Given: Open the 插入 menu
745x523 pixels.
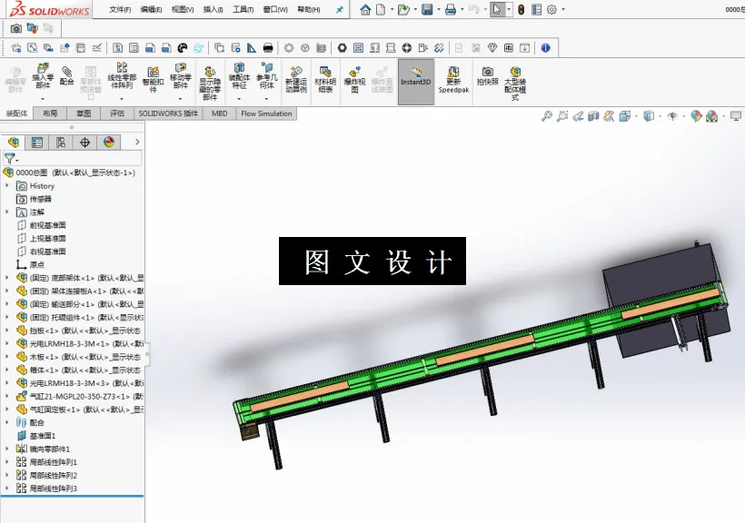Looking at the screenshot, I should [214, 8].
